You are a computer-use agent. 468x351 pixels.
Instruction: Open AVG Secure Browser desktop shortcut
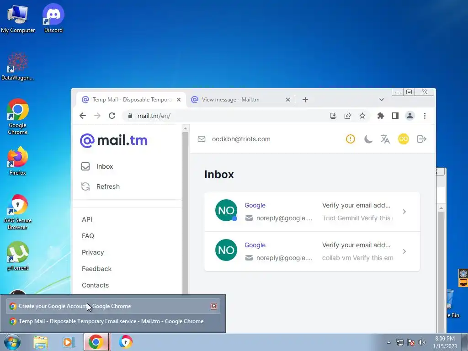click(x=18, y=212)
